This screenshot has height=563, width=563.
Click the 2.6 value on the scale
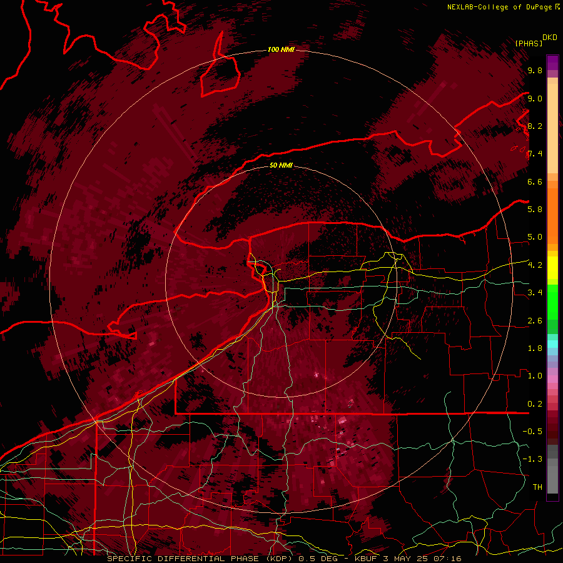[535, 321]
